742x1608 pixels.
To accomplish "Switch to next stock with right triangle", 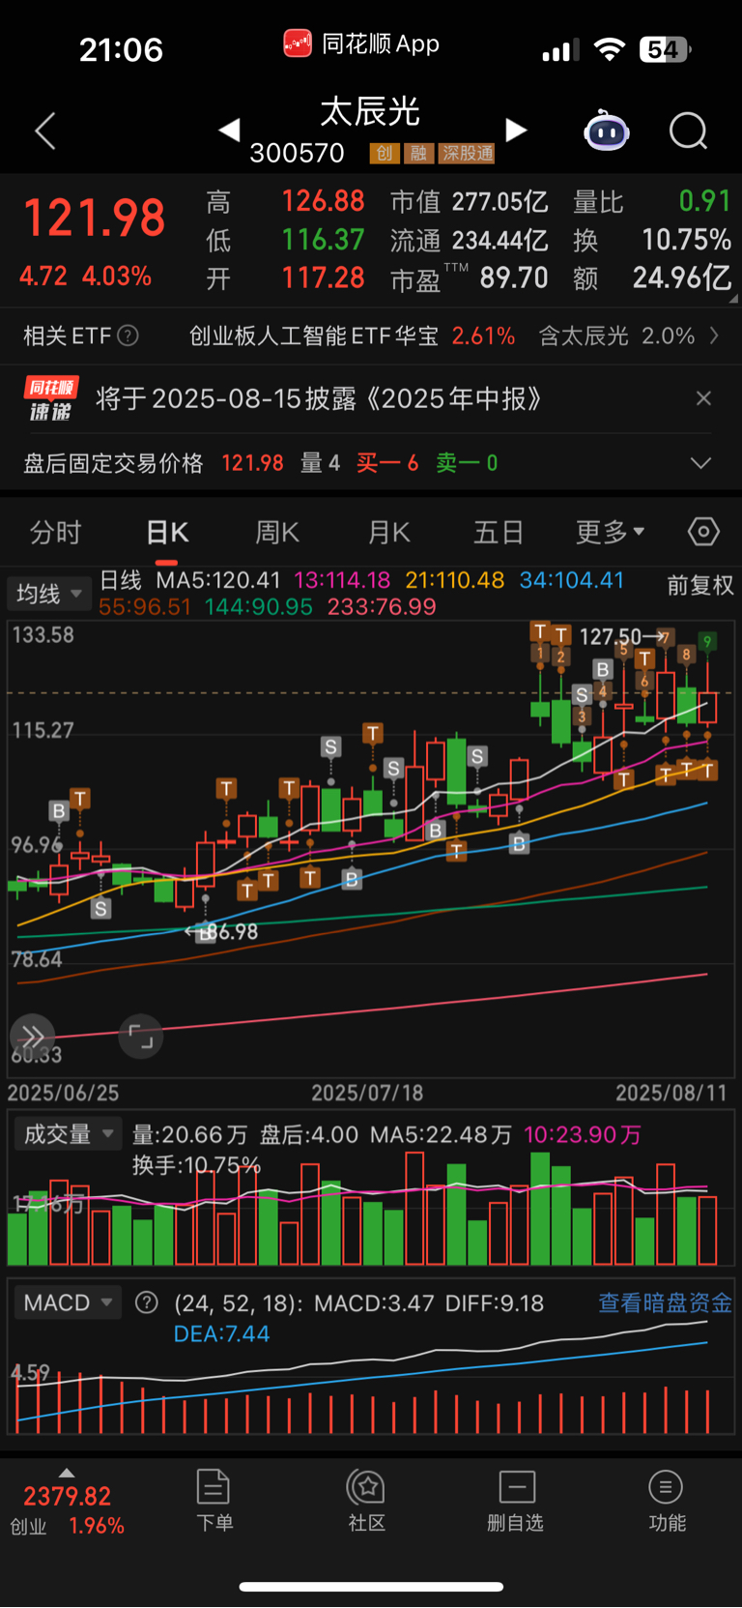I will [x=517, y=130].
